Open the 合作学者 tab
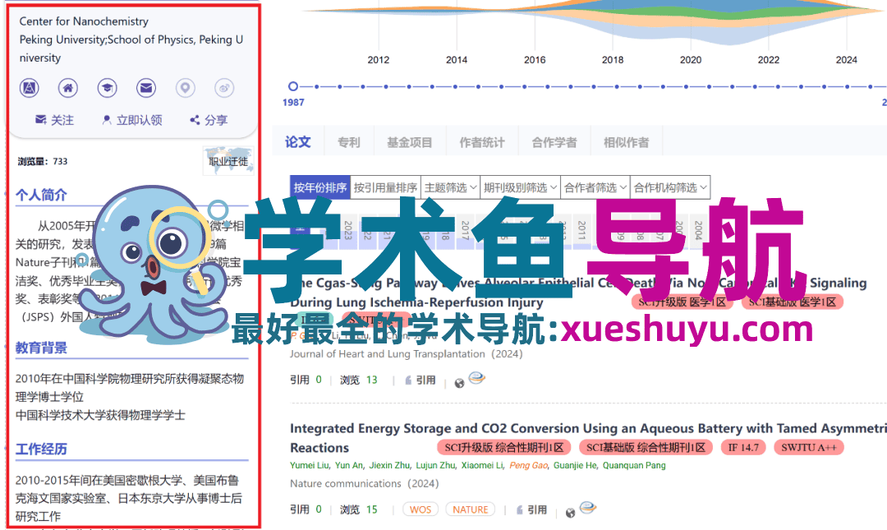The image size is (887, 530). click(x=554, y=141)
